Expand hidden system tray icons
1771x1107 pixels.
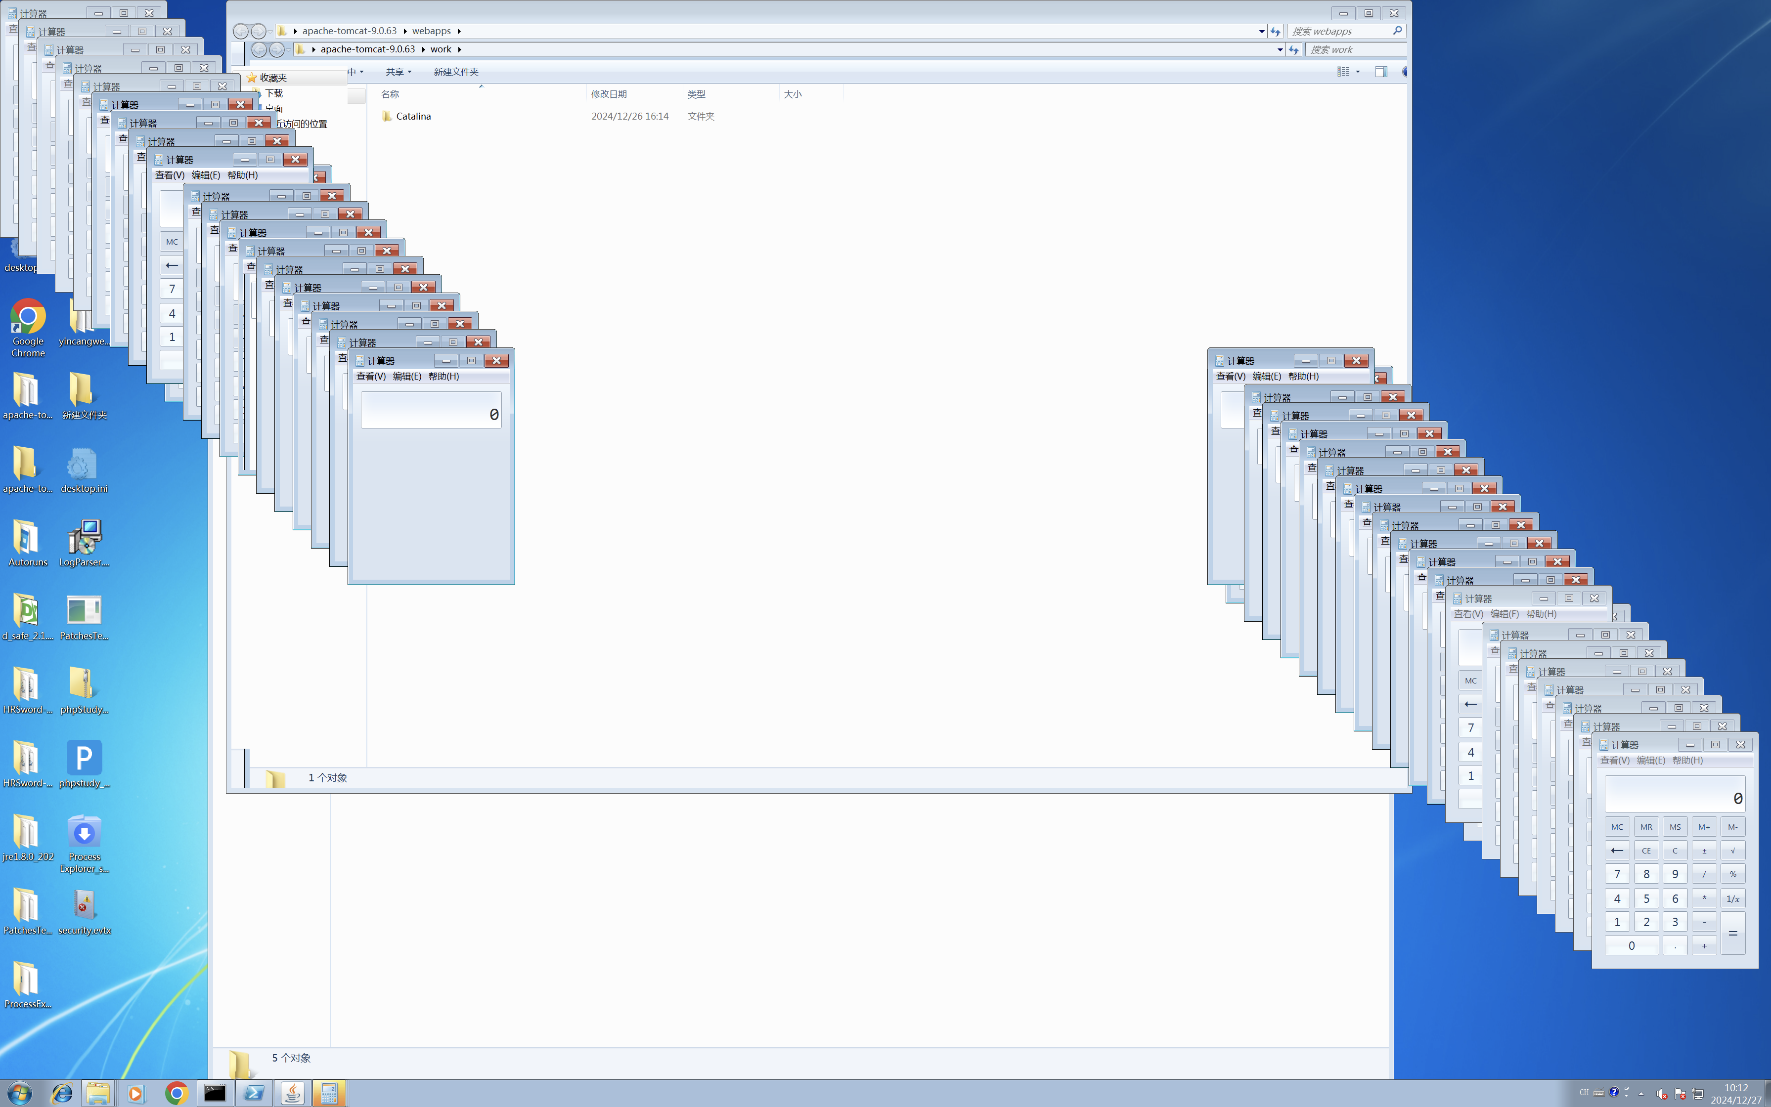pyautogui.click(x=1640, y=1094)
